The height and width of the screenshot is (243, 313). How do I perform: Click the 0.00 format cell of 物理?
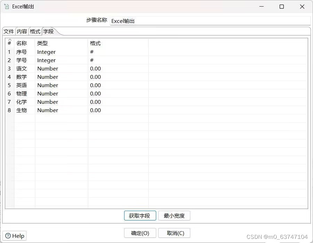(118, 93)
